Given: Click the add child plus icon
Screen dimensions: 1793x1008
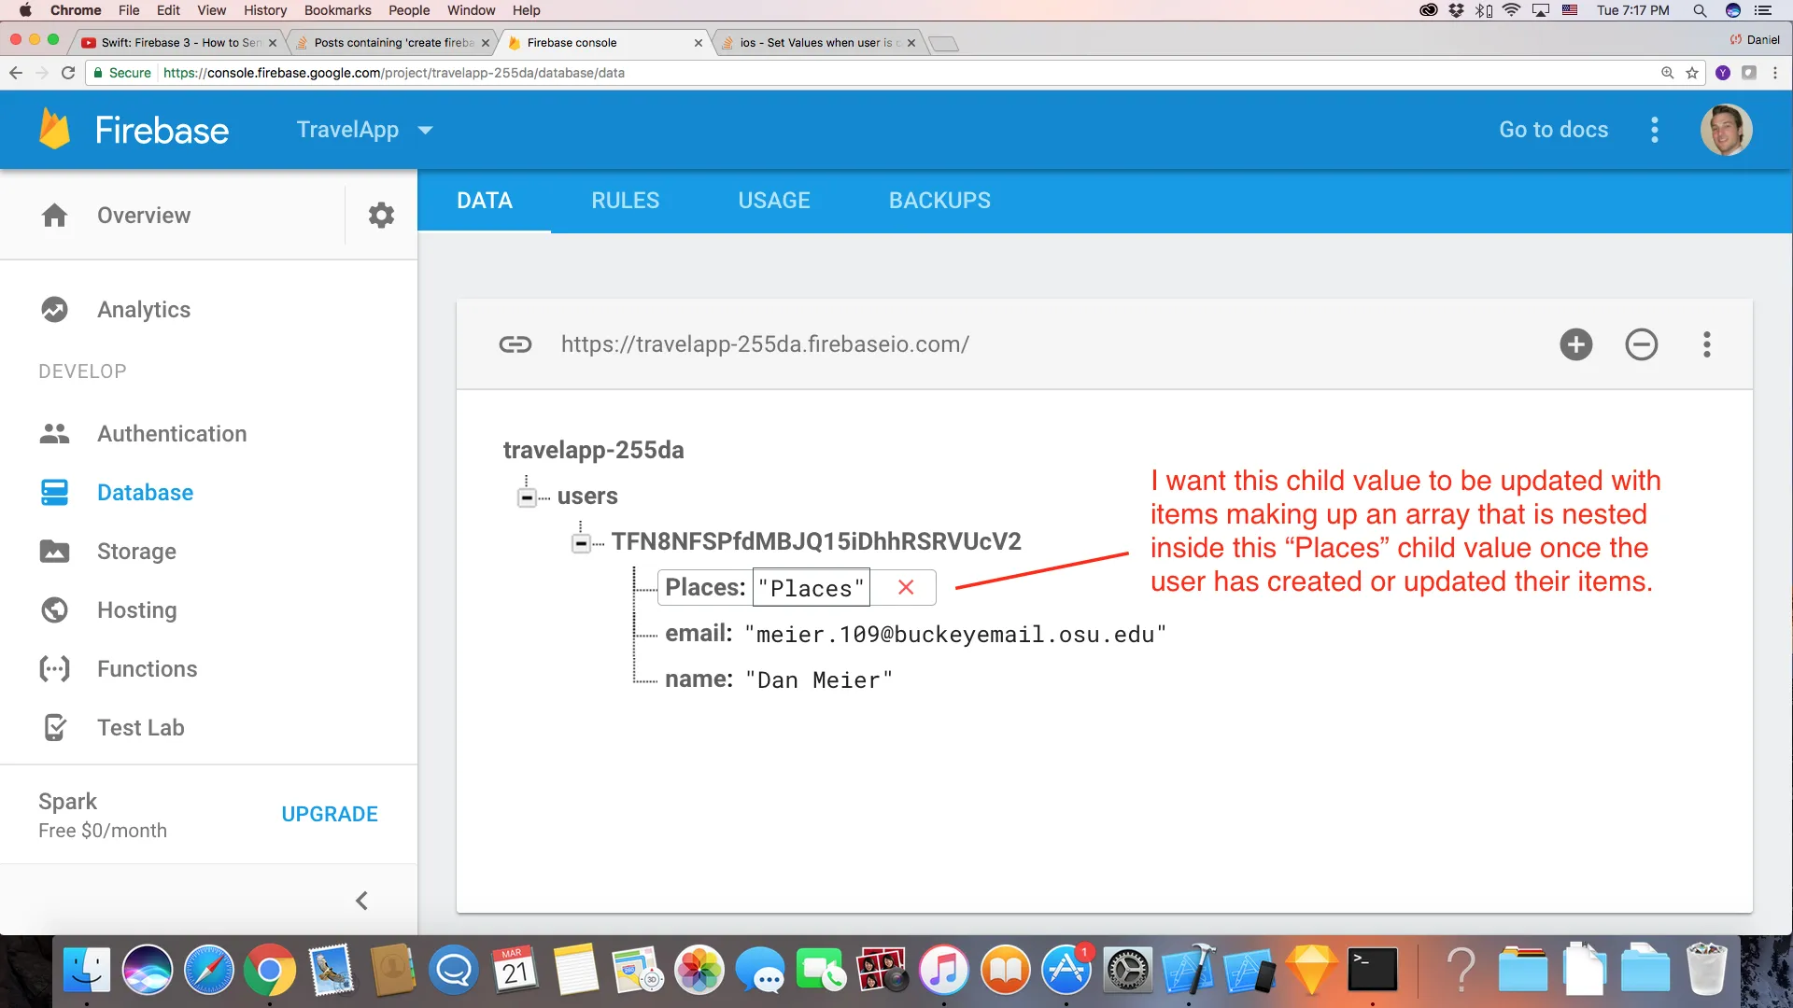Looking at the screenshot, I should click(1575, 344).
